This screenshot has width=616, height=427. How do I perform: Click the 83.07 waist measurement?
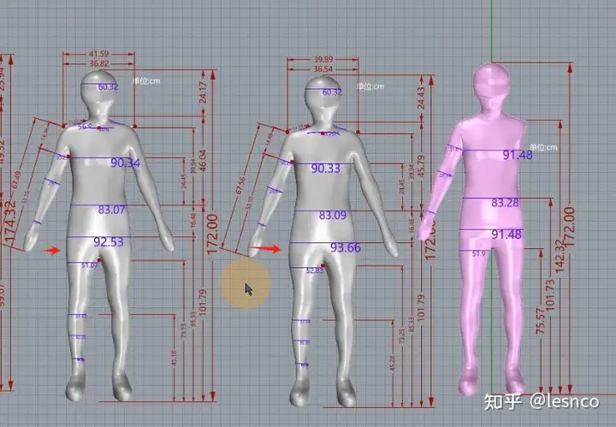pos(111,210)
